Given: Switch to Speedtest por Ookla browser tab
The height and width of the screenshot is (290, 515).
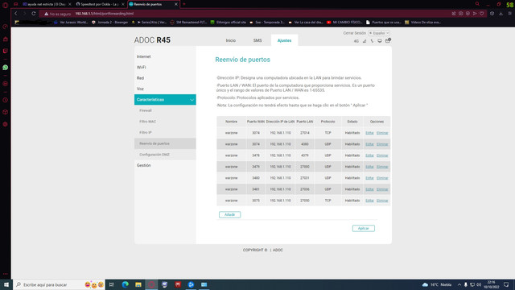Looking at the screenshot, I should click(x=100, y=4).
